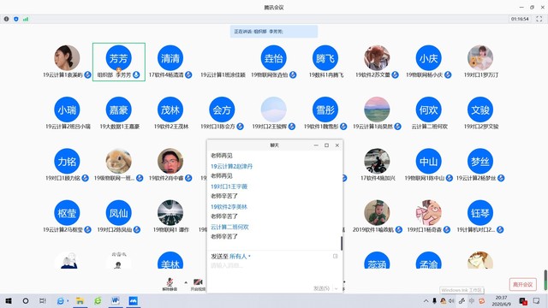The image size is (548, 308).
Task: Open the 所有人 recipient dropdown in chat
Action: pyautogui.click(x=240, y=257)
